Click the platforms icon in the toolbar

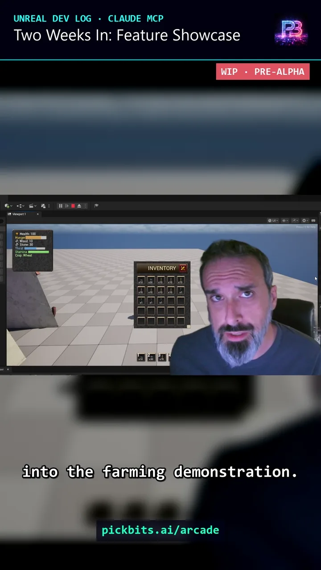point(43,206)
